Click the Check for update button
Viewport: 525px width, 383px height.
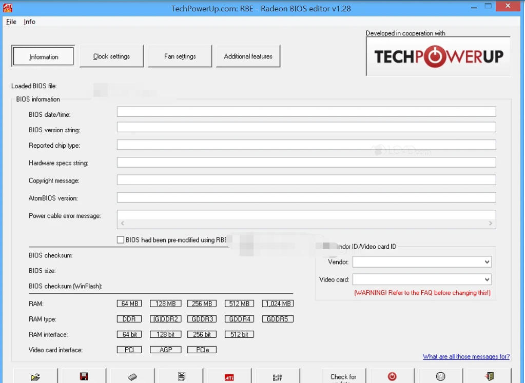[343, 377]
